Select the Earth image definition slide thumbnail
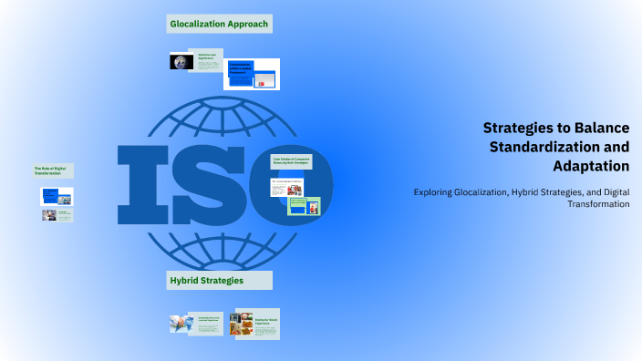 pos(197,60)
